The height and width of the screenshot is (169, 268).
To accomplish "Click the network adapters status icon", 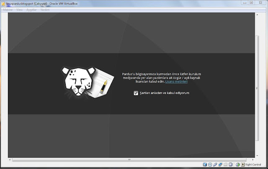I will click(x=220, y=164).
